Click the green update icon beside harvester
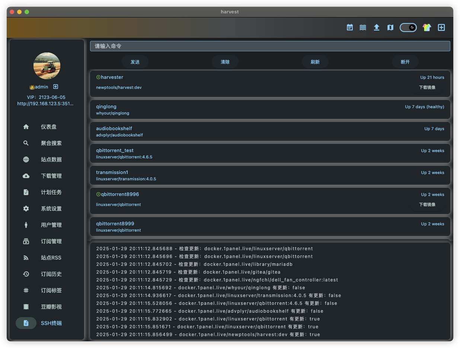460x348 pixels. [x=98, y=77]
